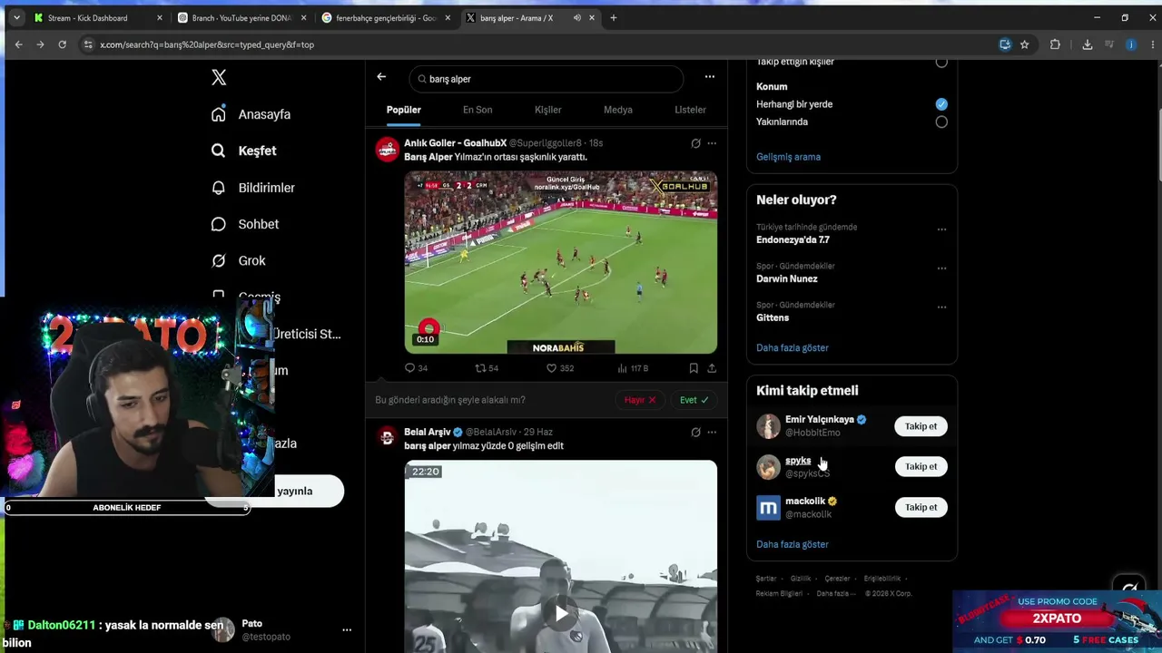The height and width of the screenshot is (653, 1162).
Task: Bookmark the GoalhubX post
Action: pos(694,368)
